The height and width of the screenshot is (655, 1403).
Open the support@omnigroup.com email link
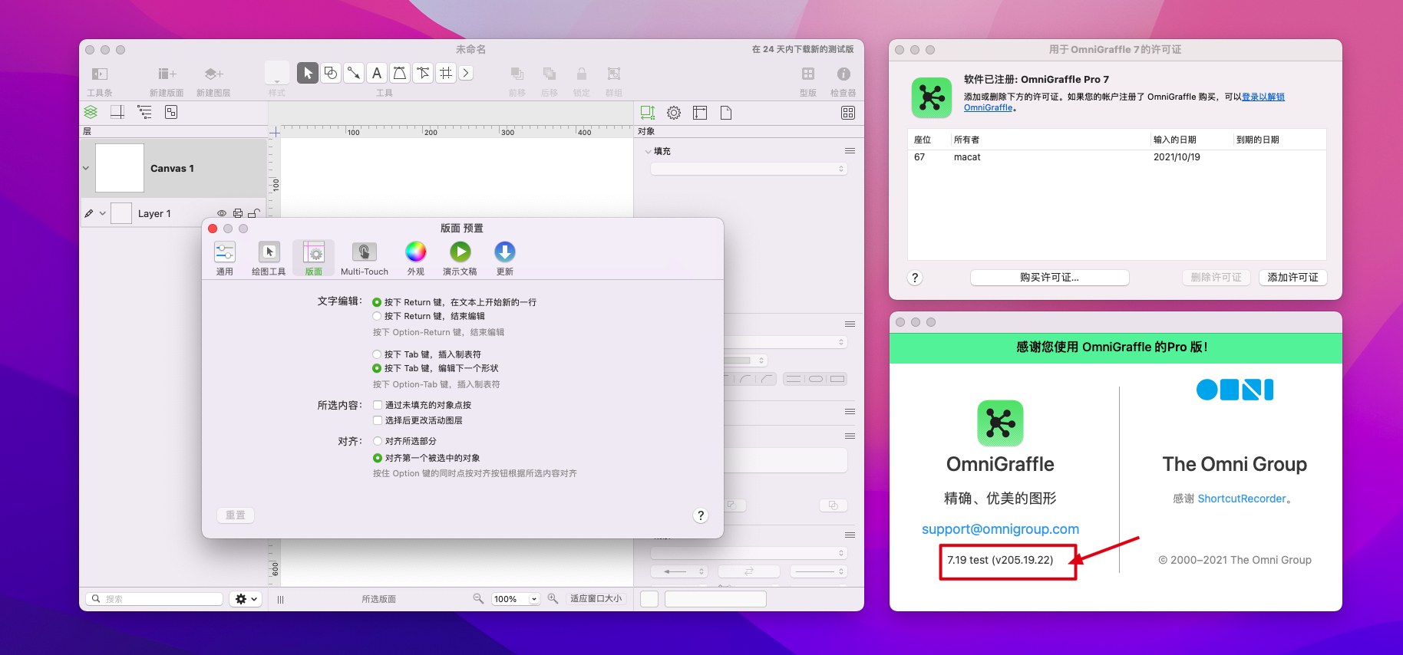(1000, 529)
